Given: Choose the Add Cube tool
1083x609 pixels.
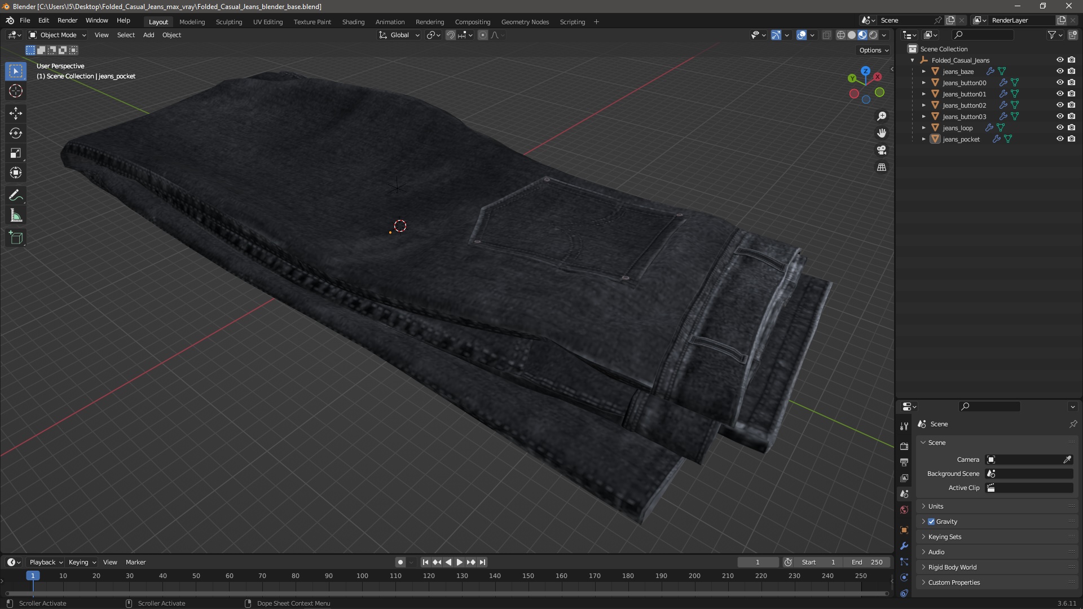Looking at the screenshot, I should [x=16, y=238].
